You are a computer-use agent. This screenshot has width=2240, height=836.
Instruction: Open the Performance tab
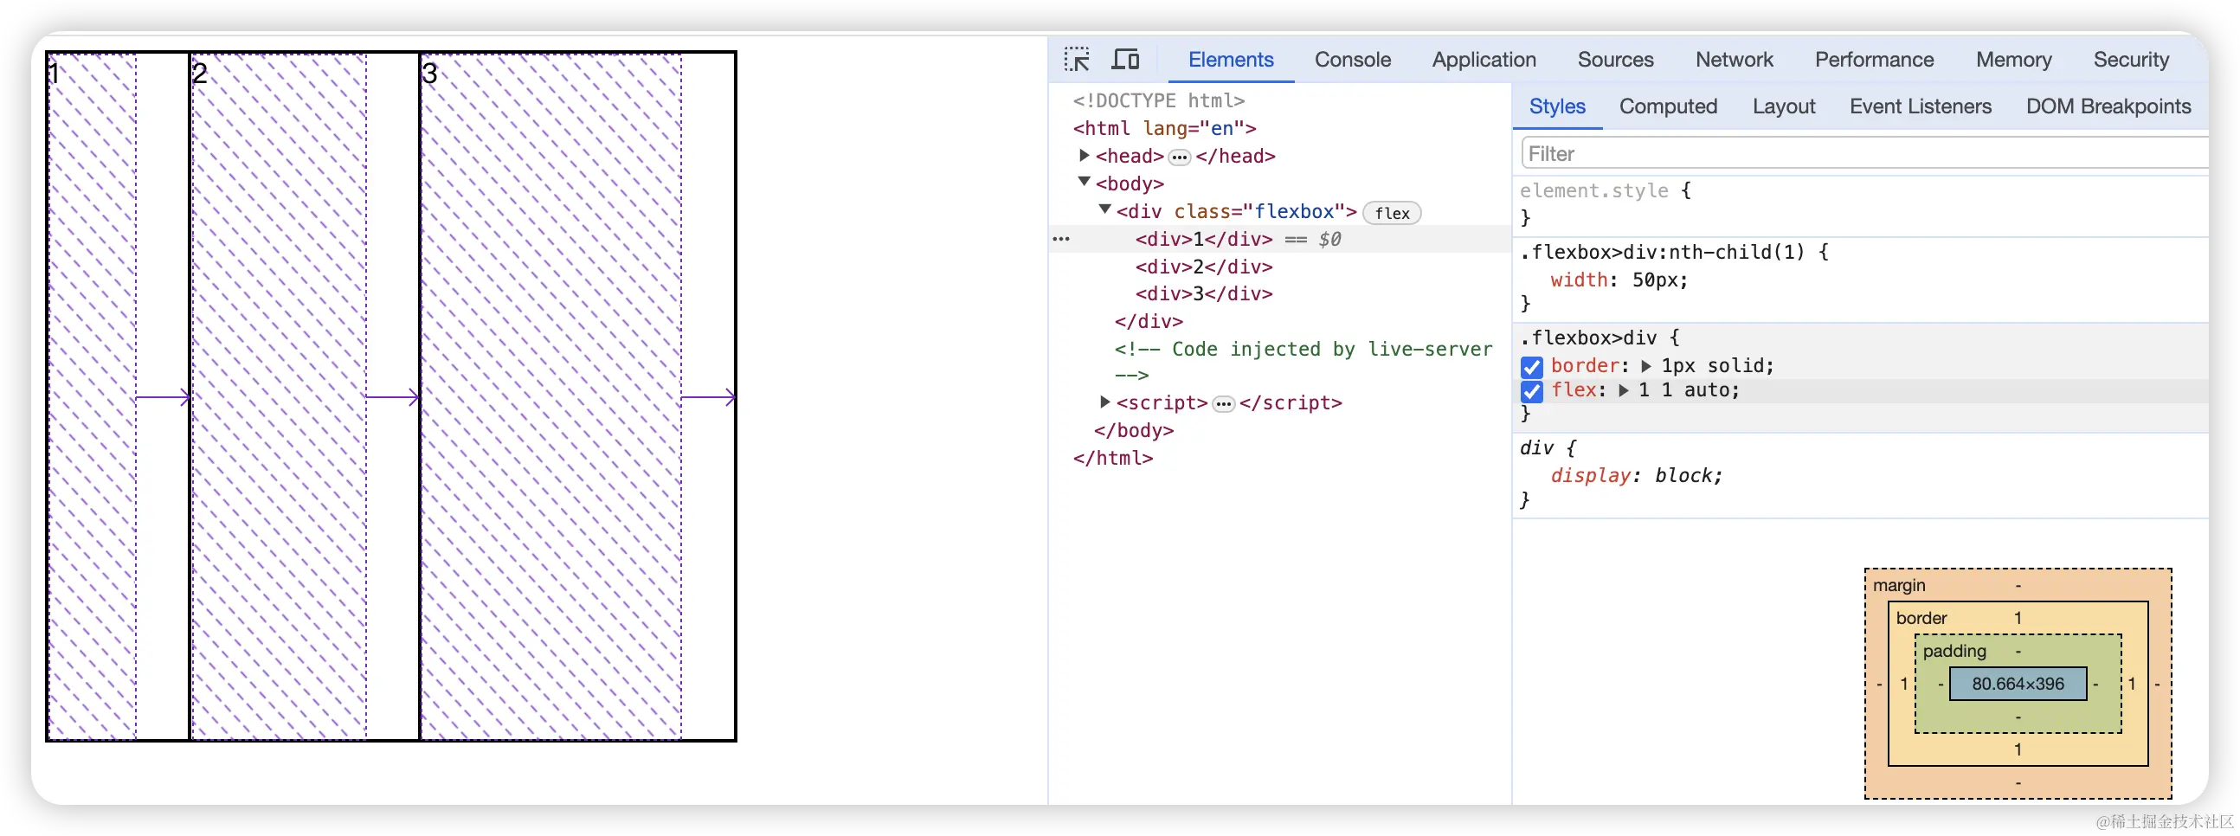pos(1874,59)
